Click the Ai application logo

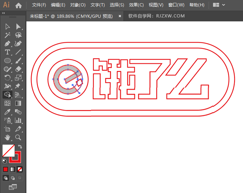click(6, 5)
